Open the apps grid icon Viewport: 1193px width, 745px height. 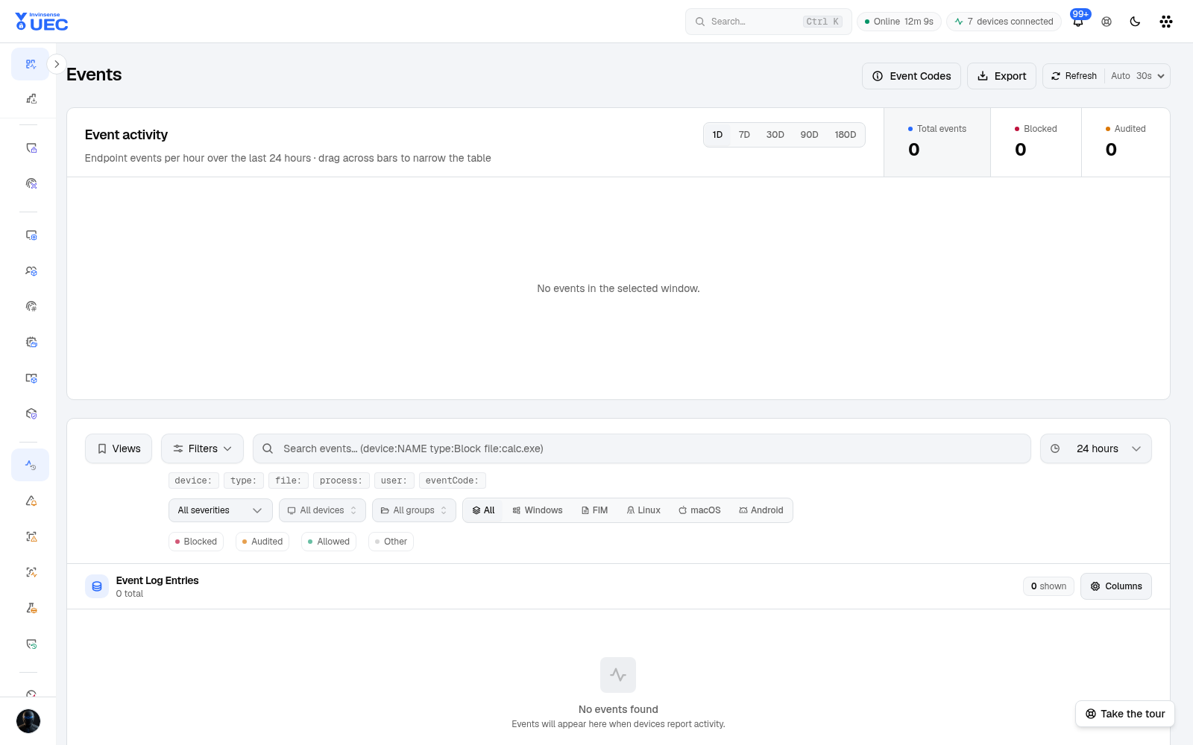click(x=1166, y=22)
